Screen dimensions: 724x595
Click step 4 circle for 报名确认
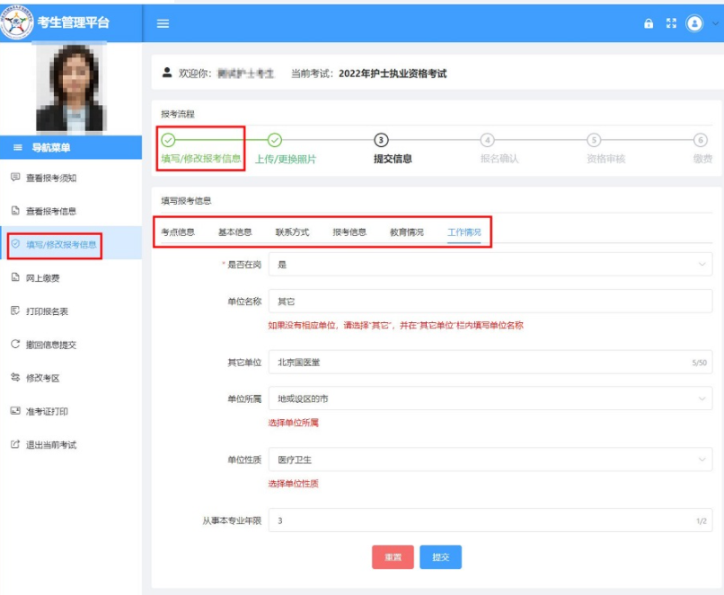click(x=488, y=140)
